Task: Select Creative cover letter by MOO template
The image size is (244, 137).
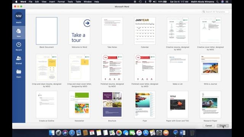Action: point(210,31)
